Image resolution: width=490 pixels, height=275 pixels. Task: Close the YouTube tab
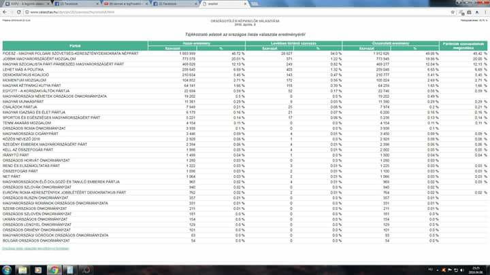[x=146, y=4]
